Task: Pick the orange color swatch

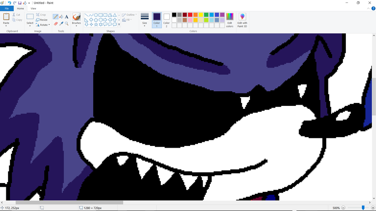Action: pos(196,15)
